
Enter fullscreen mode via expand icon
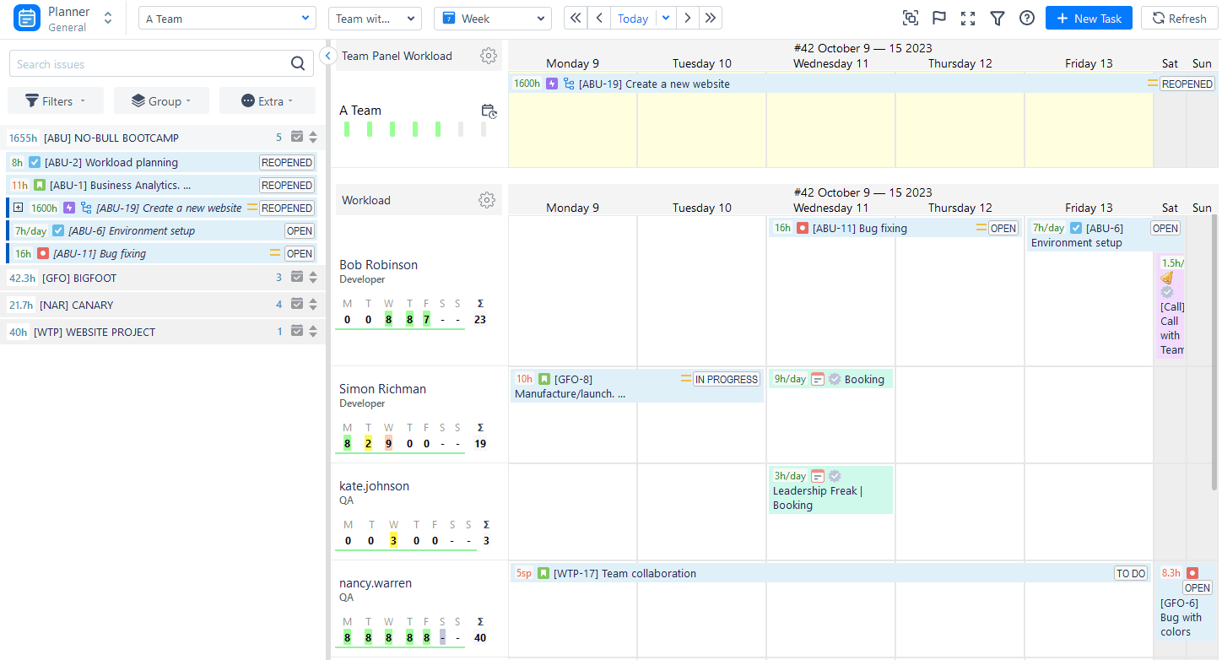pyautogui.click(x=967, y=18)
